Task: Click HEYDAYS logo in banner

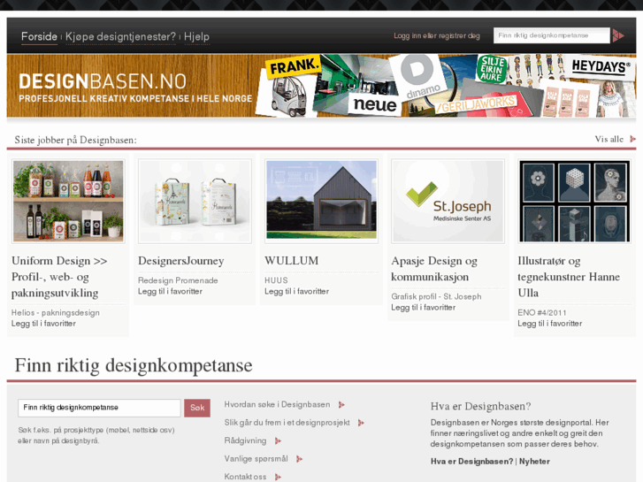Action: coord(601,66)
